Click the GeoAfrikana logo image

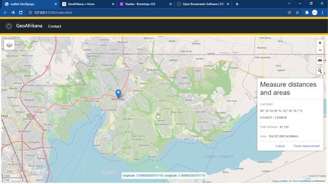point(9,26)
